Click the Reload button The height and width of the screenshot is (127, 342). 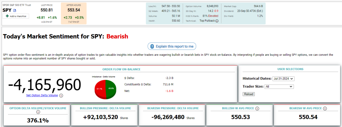pyautogui.click(x=248, y=94)
